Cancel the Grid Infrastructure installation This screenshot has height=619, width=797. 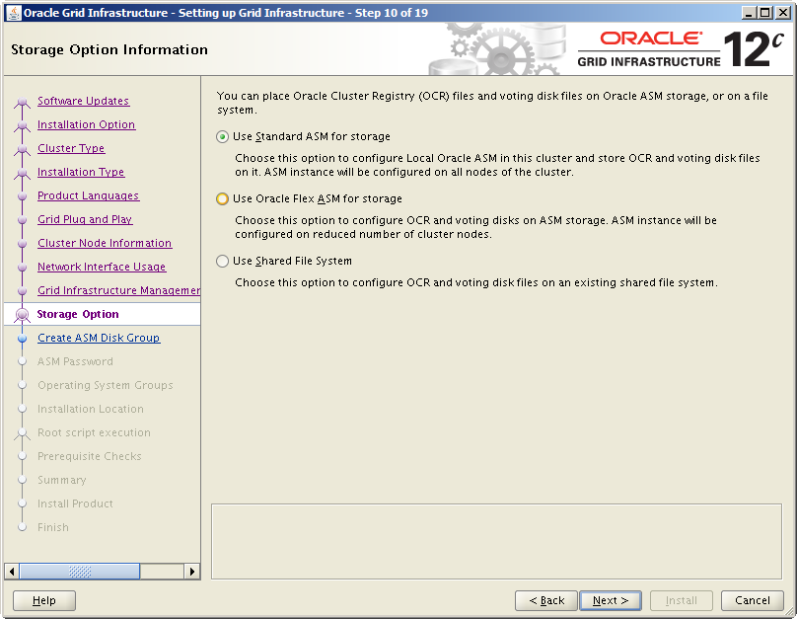(752, 600)
